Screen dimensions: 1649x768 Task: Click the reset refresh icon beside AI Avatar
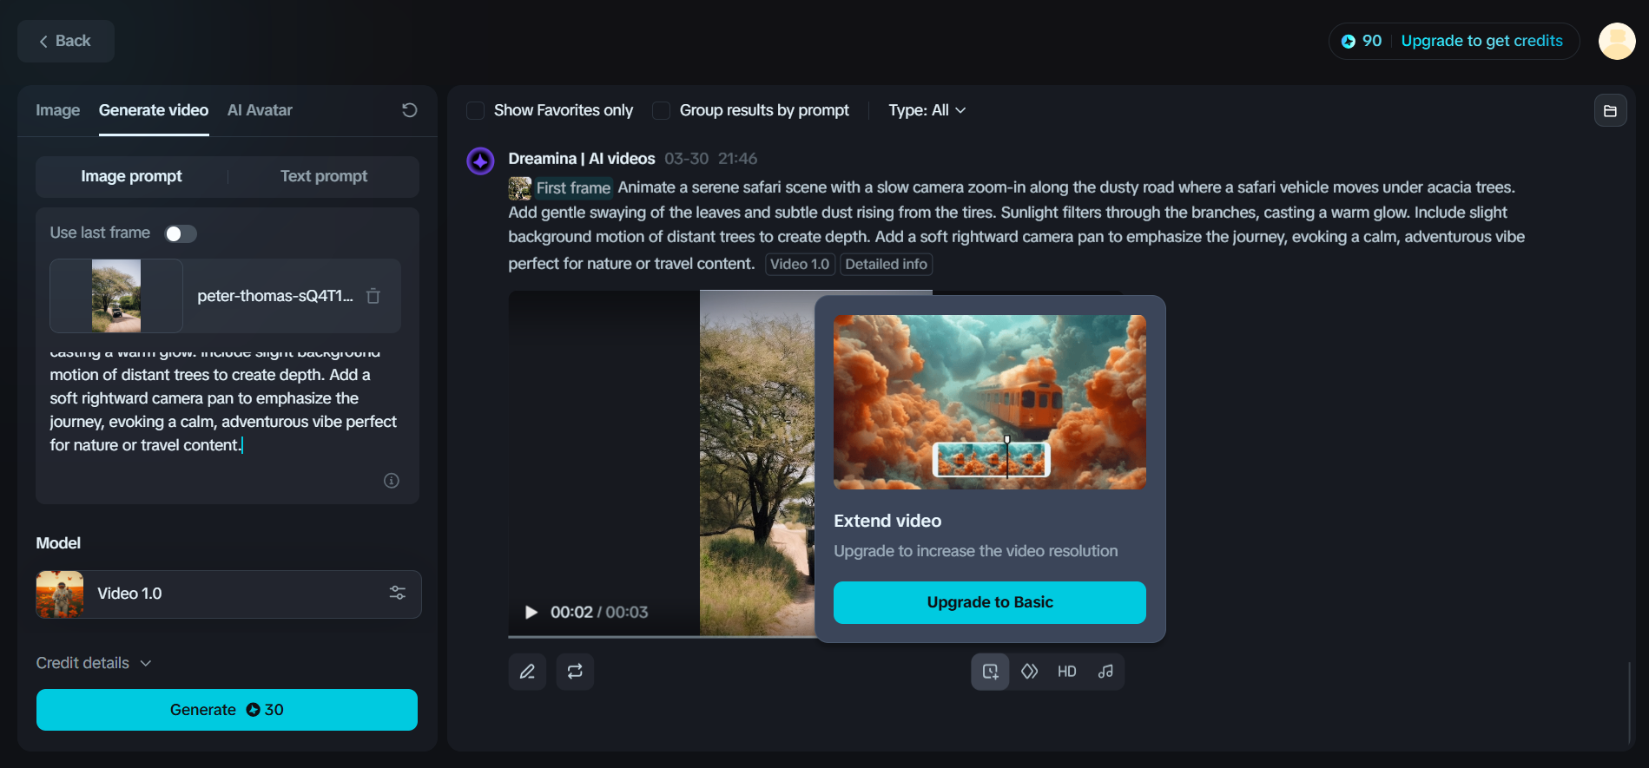pyautogui.click(x=410, y=110)
